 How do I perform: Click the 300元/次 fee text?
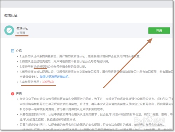coord(48,82)
